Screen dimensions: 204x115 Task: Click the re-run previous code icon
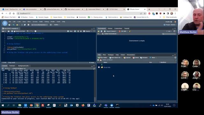75,31
